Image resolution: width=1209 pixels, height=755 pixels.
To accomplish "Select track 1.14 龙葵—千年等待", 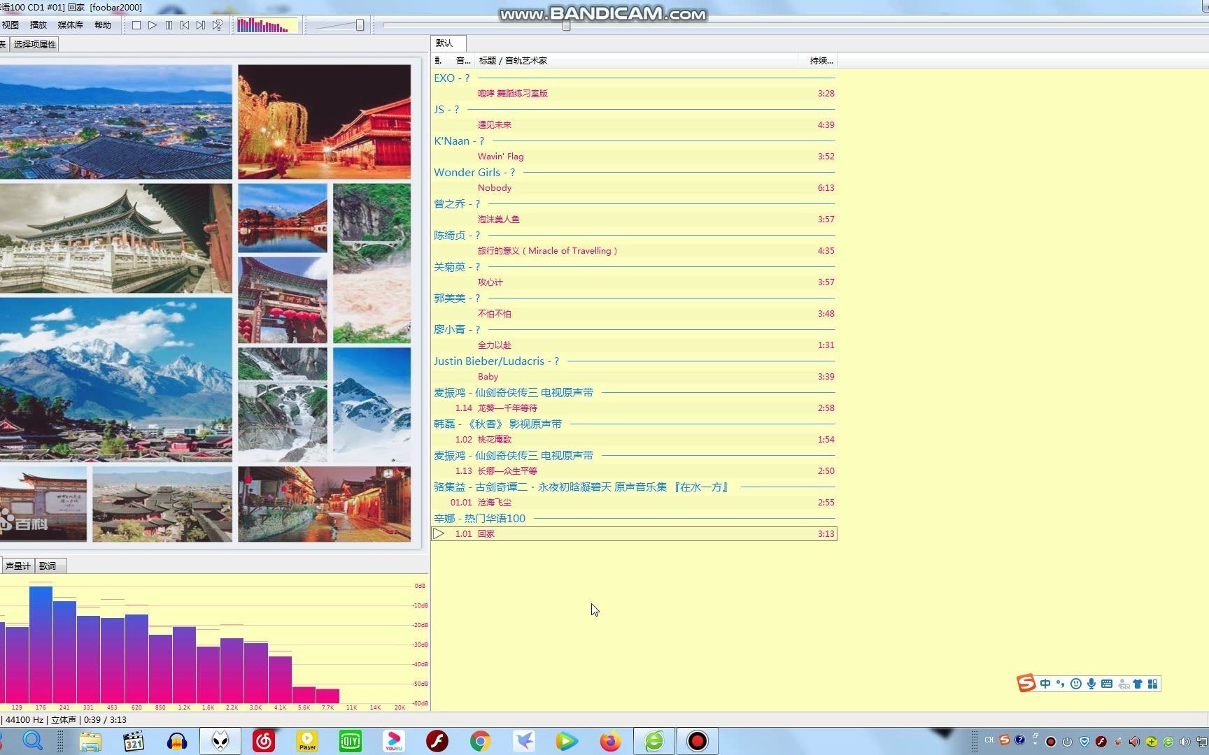I will pos(634,408).
